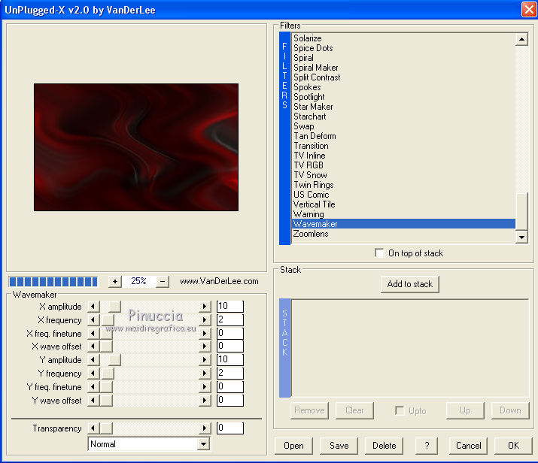The height and width of the screenshot is (463, 538).
Task: Click left arrow of Transparency slider
Action: pos(93,428)
